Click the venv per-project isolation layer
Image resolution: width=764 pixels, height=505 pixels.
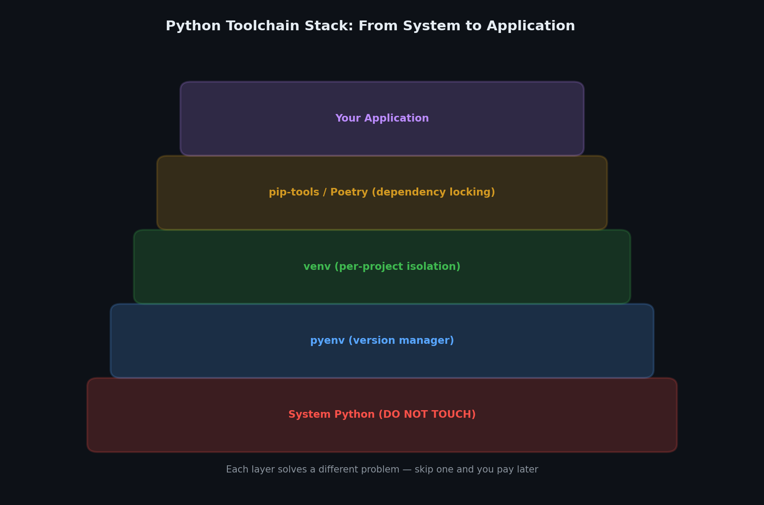(x=382, y=267)
